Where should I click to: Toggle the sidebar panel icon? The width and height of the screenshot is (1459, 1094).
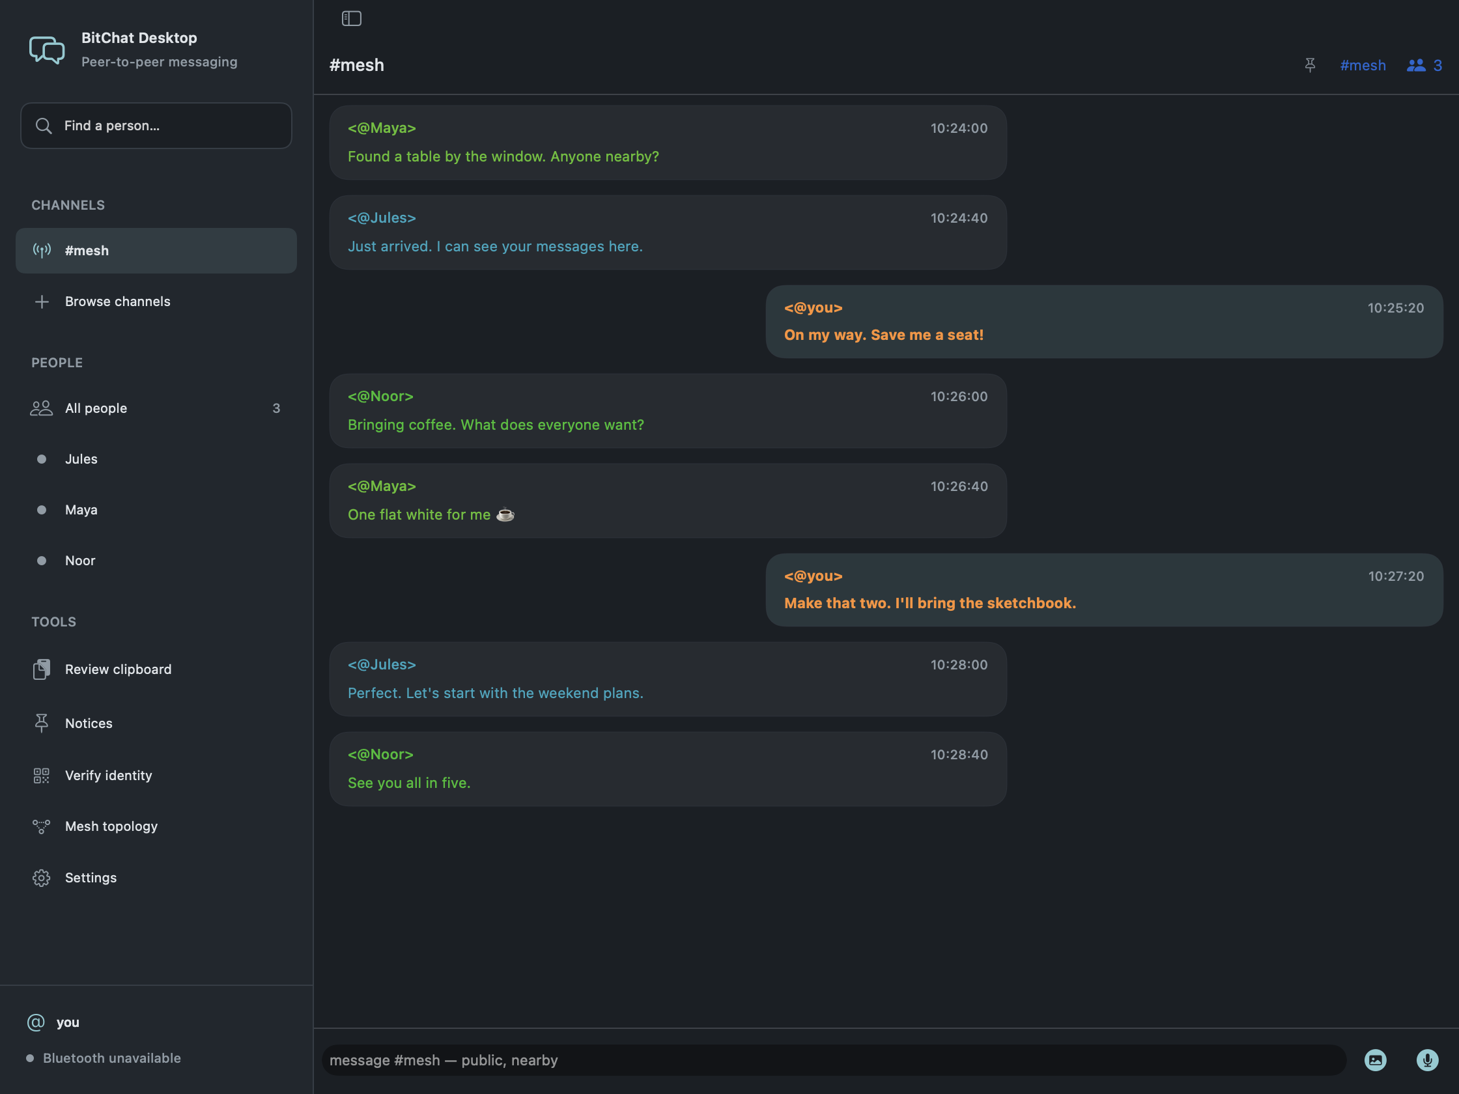pos(352,18)
